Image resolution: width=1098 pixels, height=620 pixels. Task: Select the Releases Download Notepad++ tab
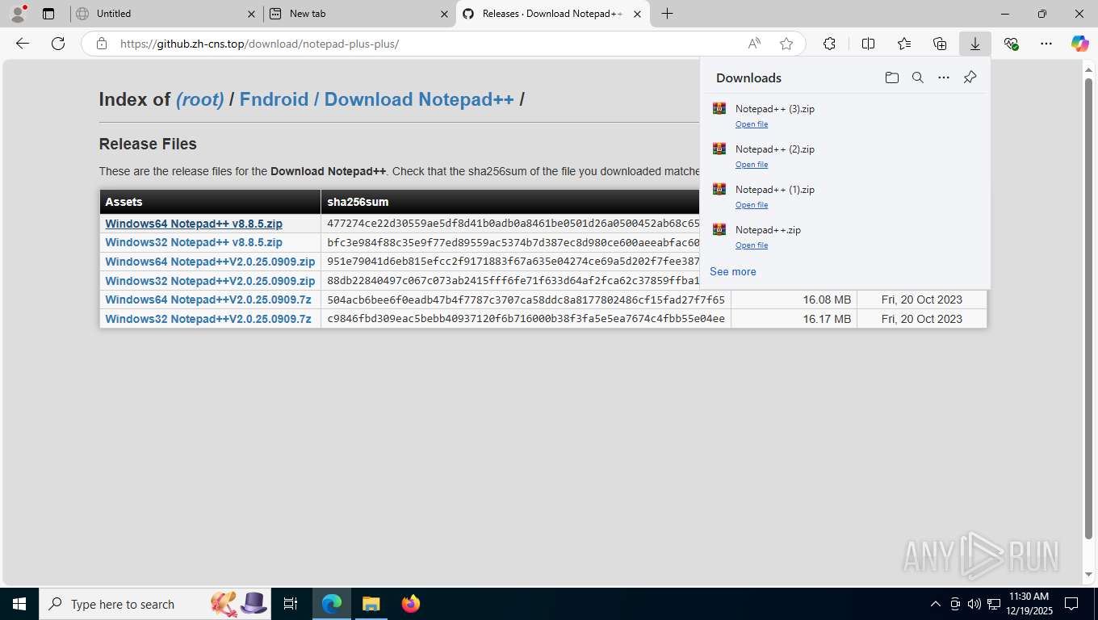pos(553,14)
